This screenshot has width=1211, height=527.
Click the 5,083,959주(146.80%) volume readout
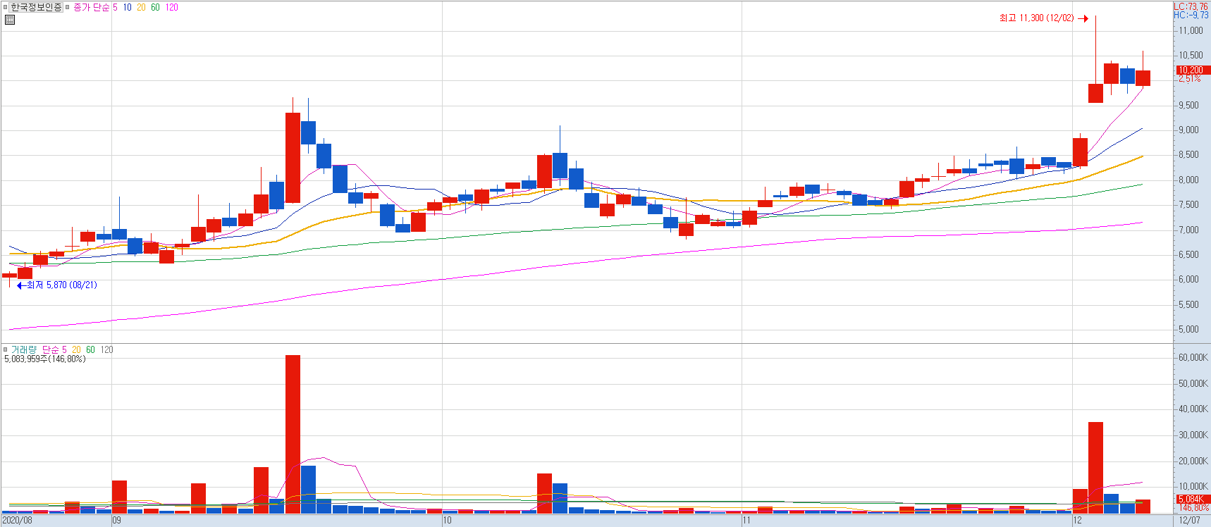(x=45, y=359)
